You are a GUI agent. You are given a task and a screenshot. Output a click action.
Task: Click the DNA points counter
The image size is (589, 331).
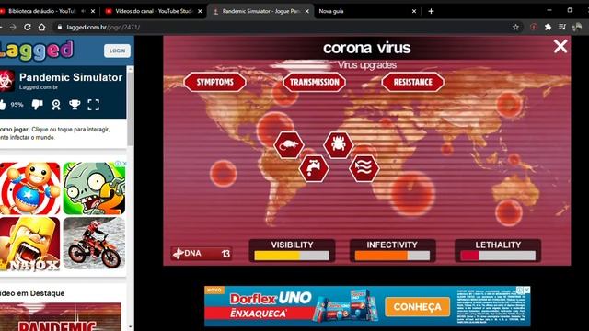(x=202, y=254)
